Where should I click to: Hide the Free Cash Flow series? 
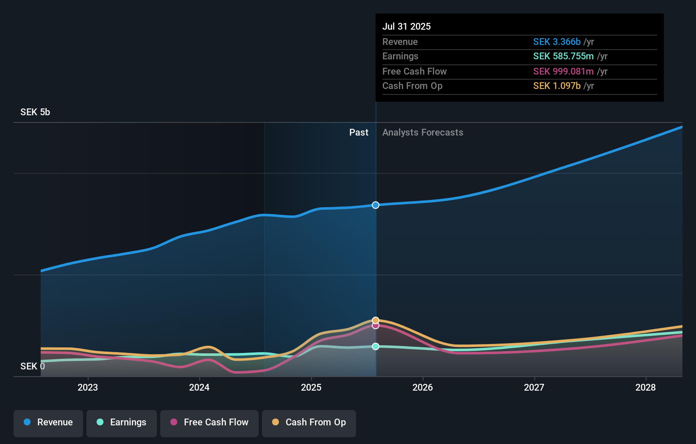click(x=209, y=423)
